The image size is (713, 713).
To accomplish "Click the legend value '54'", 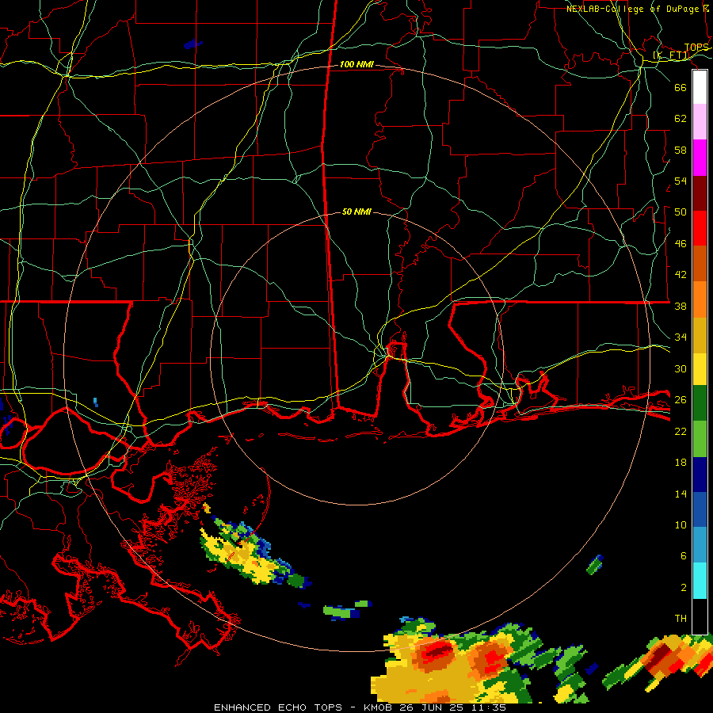I will tap(681, 181).
